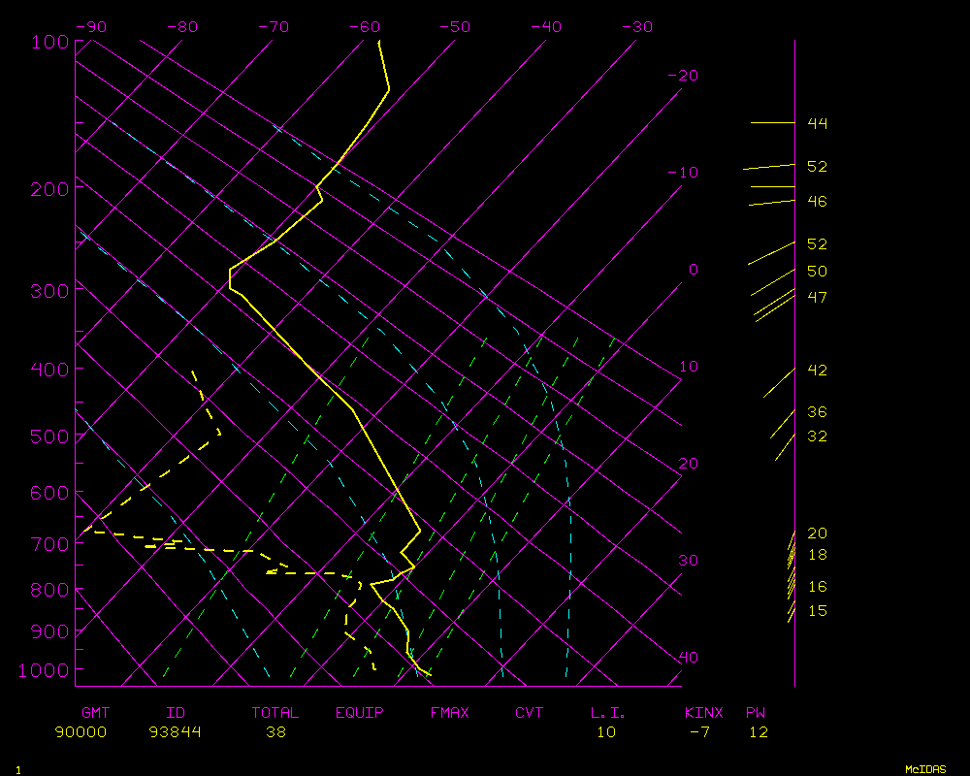This screenshot has height=776, width=970.
Task: Click the wind speed value 44
Action: (817, 123)
